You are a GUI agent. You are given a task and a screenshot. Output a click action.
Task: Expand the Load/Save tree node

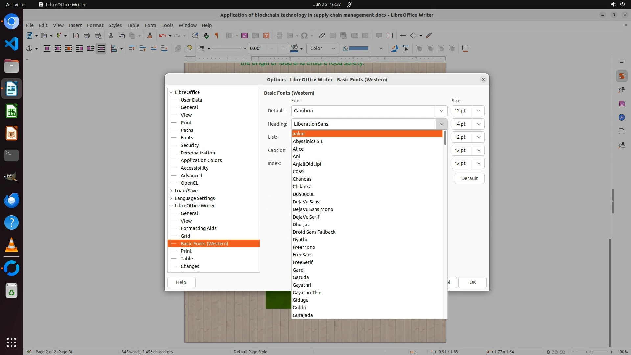tap(171, 191)
